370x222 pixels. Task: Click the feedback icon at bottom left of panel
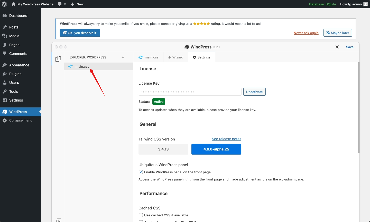[x=59, y=220]
